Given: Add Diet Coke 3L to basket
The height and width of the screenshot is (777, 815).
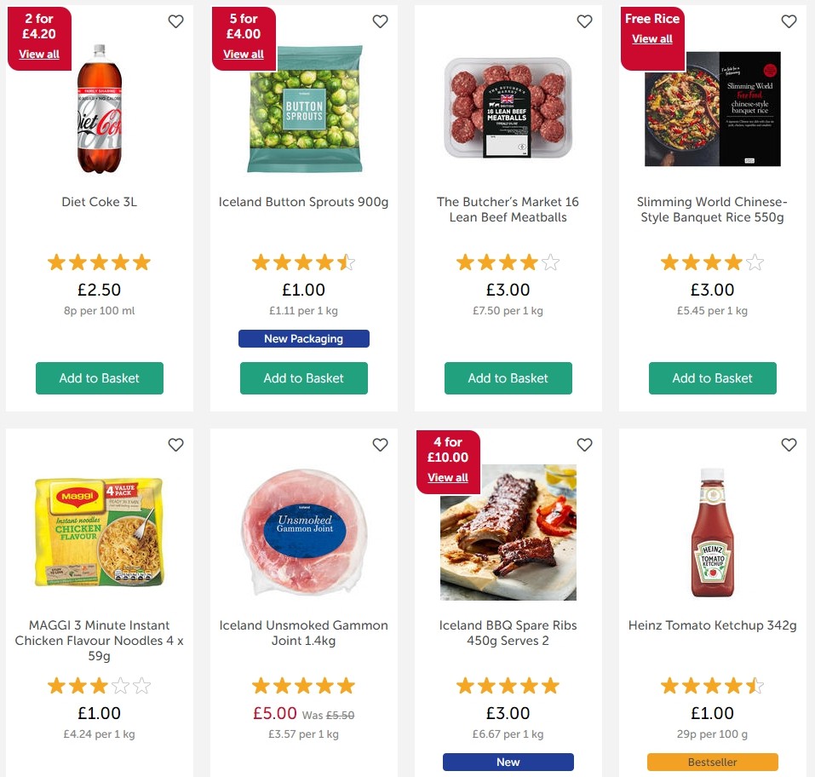Looking at the screenshot, I should pyautogui.click(x=99, y=378).
